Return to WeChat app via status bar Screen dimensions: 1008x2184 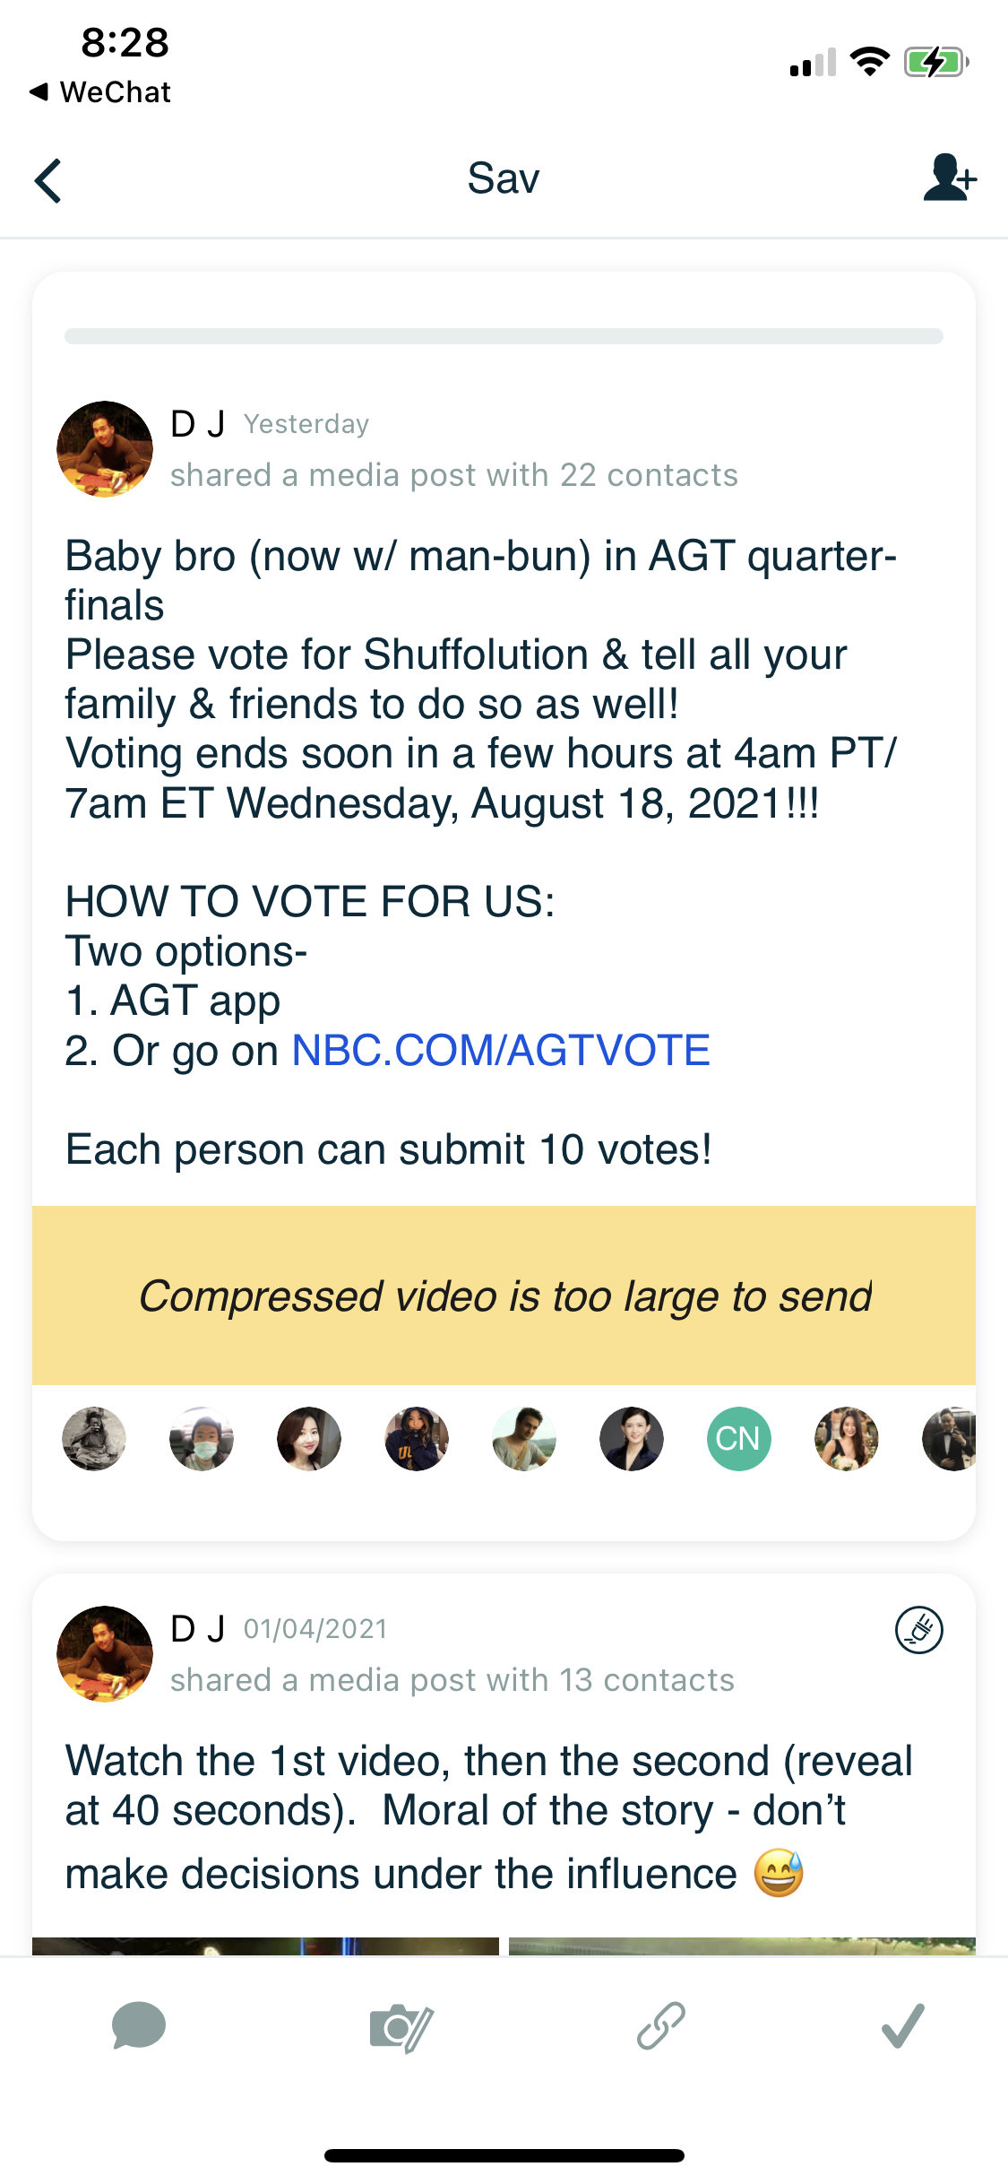[x=100, y=92]
